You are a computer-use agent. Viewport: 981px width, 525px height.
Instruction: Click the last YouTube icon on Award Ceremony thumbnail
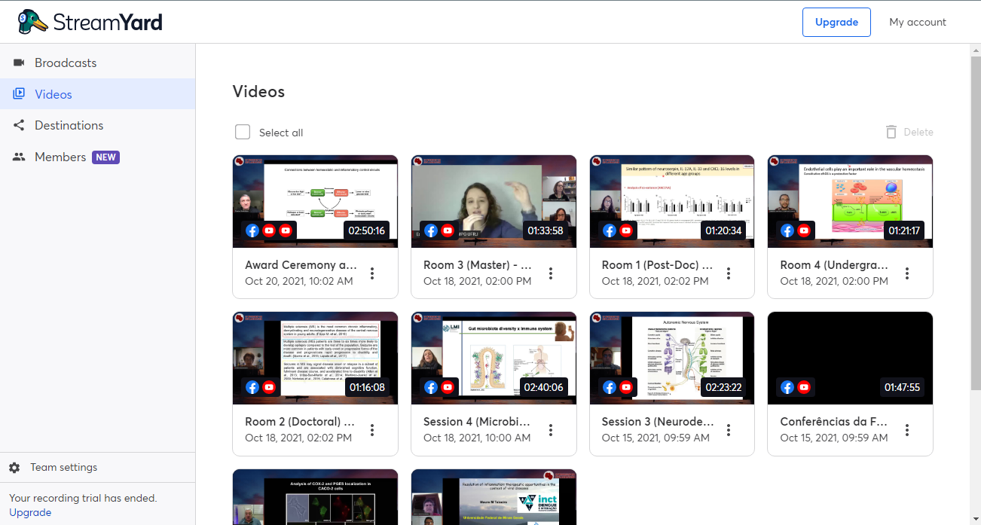point(286,230)
